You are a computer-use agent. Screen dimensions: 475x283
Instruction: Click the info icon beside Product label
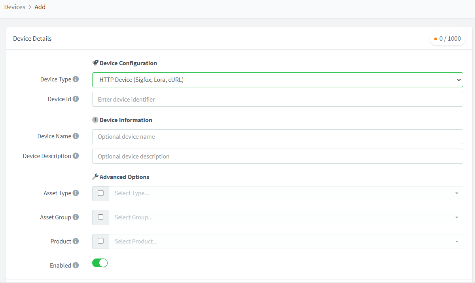point(76,241)
